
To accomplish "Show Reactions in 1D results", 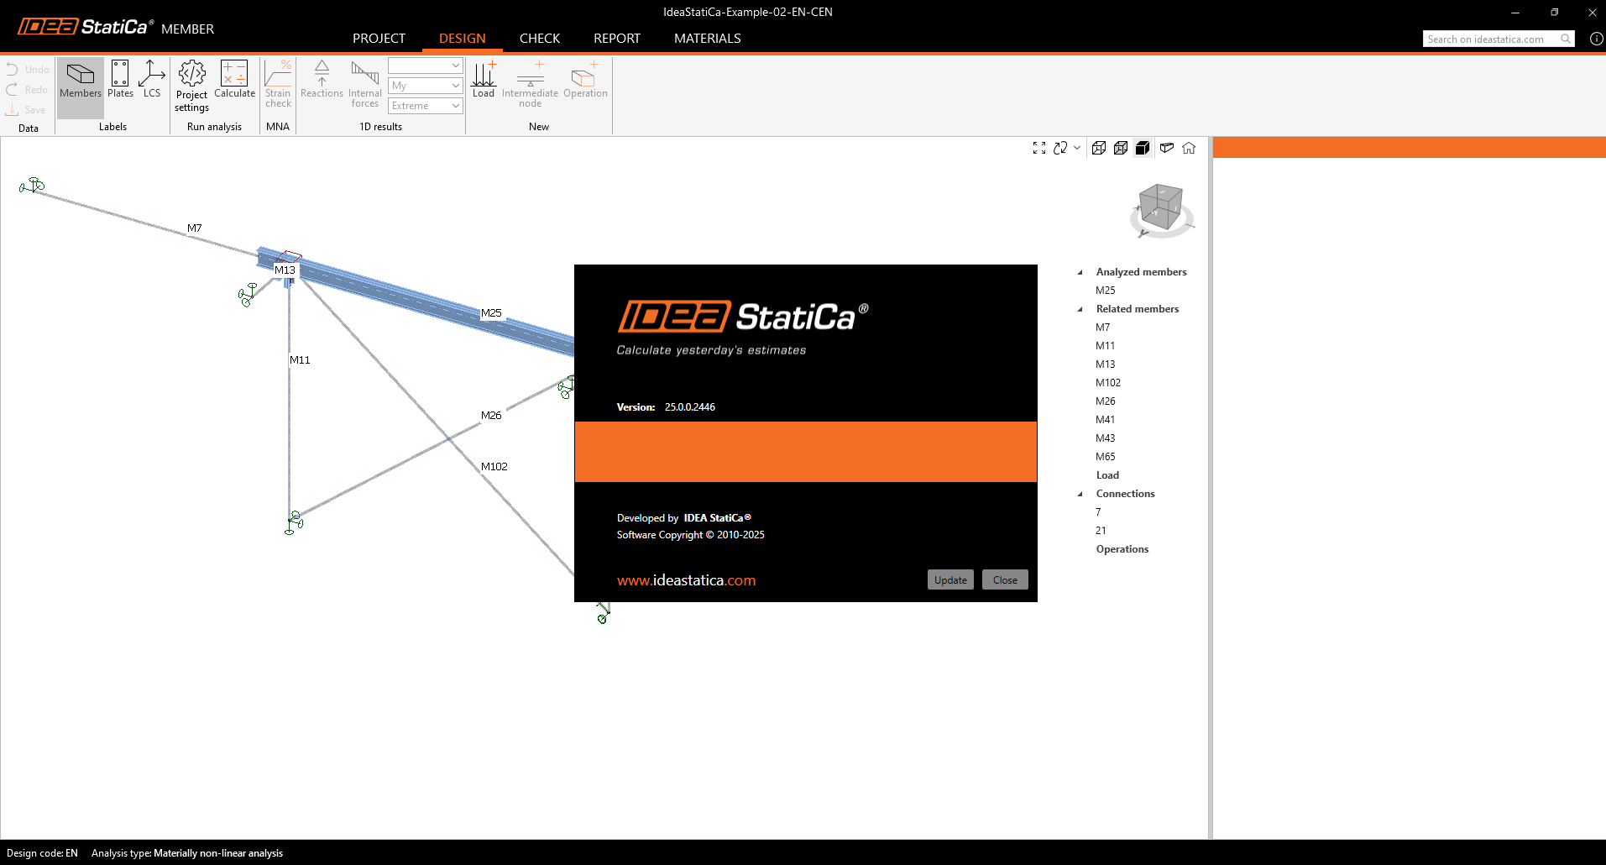I will [322, 81].
